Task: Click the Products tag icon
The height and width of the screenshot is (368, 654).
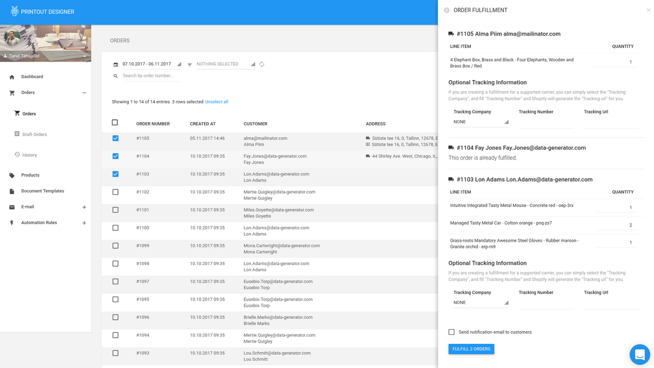Action: [12, 175]
